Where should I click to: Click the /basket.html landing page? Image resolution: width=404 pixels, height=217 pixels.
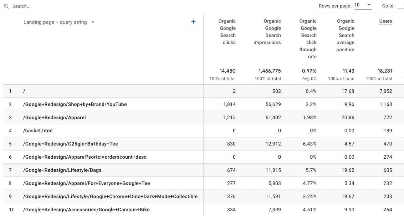tap(38, 131)
